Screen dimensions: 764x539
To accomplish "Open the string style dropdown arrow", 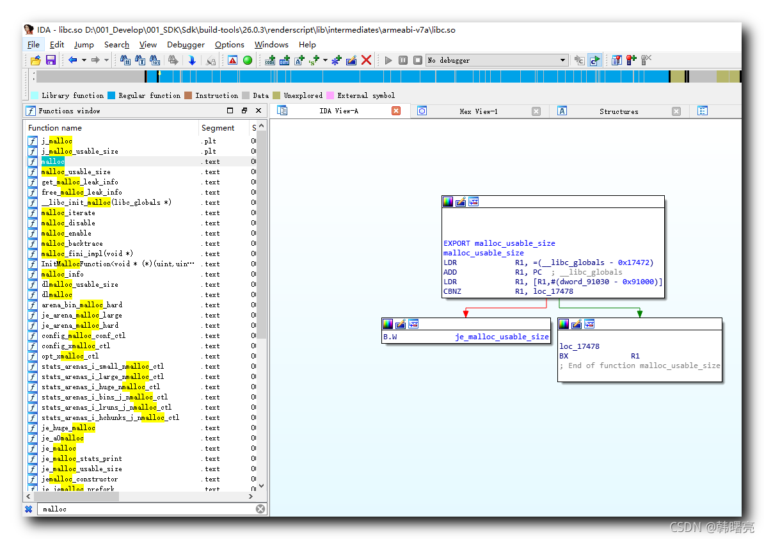I will click(x=325, y=60).
